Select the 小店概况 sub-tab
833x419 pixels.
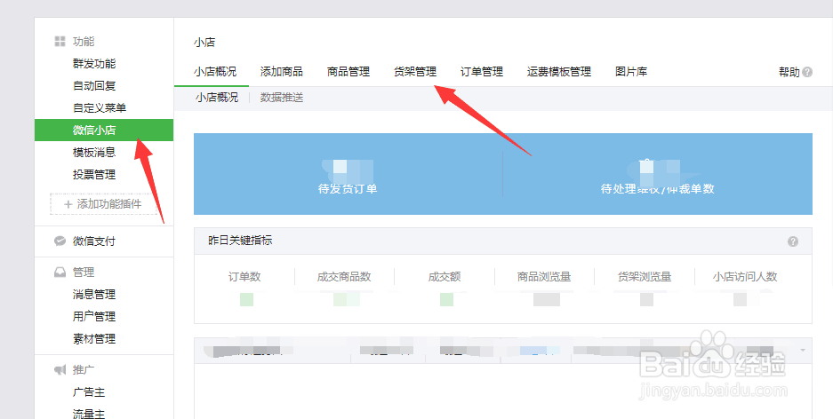click(x=217, y=98)
